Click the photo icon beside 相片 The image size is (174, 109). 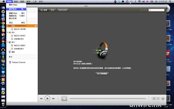tap(10, 32)
